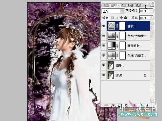Click the 背景 layer thumbnail
Screen dimensions: 162x121
click(111, 75)
